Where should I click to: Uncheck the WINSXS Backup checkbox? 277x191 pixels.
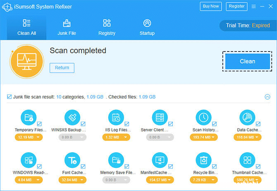(x=83, y=124)
